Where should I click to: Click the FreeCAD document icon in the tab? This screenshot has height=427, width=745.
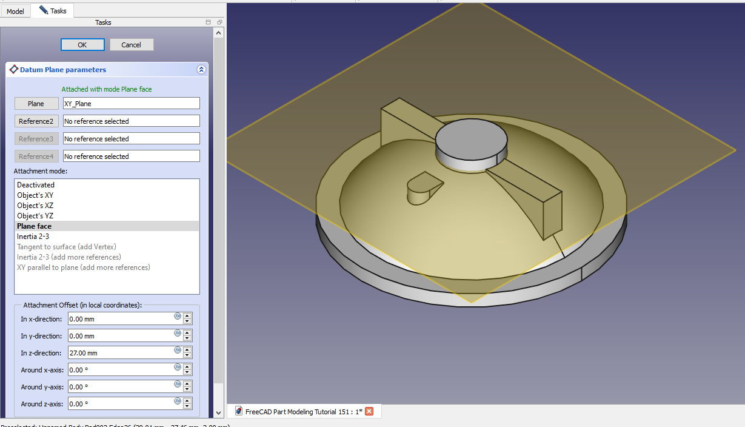coord(239,412)
